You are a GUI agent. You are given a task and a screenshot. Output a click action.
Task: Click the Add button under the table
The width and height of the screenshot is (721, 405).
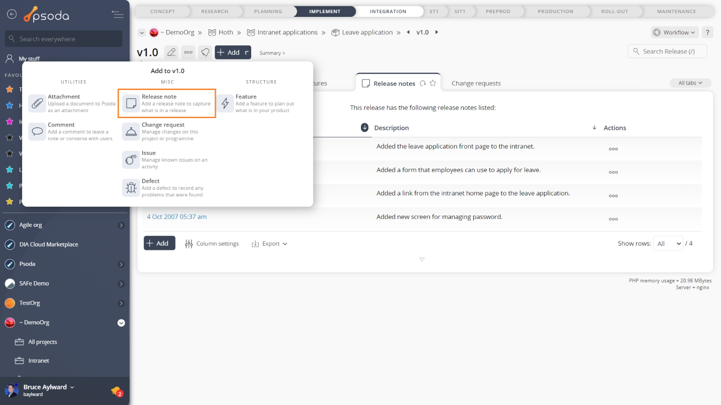pos(160,243)
